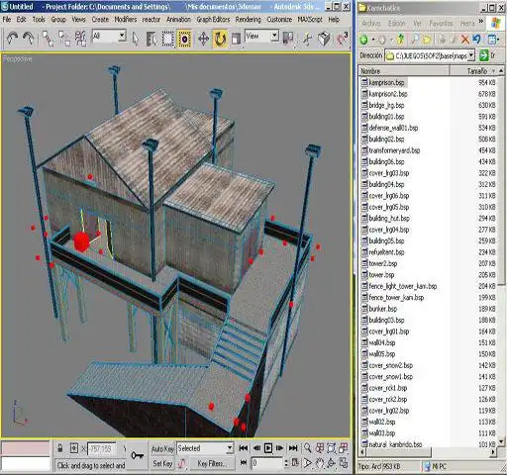Select file kamprison.bsp in Explorer

[x=386, y=82]
